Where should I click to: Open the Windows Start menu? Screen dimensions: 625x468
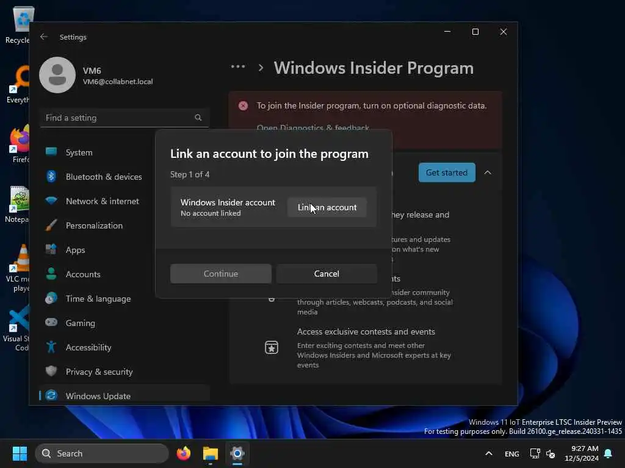click(20, 453)
